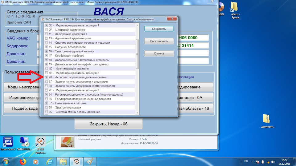Click the VAG номер label

point(18,38)
